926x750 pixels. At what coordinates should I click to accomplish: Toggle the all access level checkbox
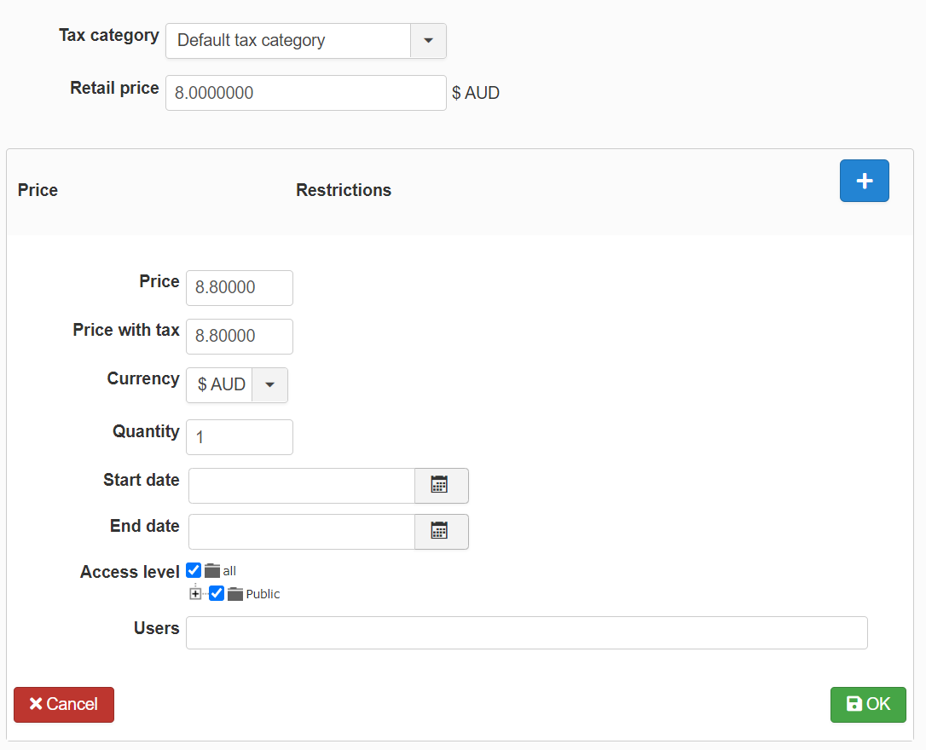coord(194,571)
